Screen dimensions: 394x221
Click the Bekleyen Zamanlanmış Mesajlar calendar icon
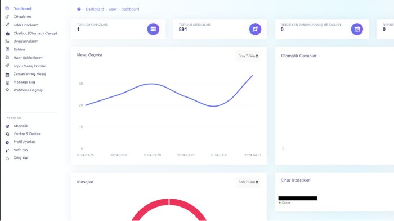click(357, 29)
